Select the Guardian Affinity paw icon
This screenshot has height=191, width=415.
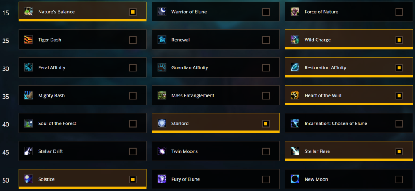[x=162, y=67]
